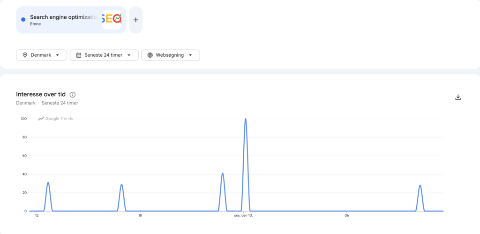The width and height of the screenshot is (480, 234).
Task: Click the spike just before the 18 label
Action: coord(121,185)
